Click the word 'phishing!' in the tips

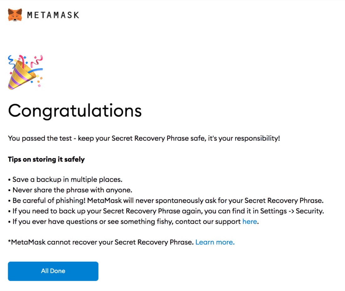click(70, 200)
